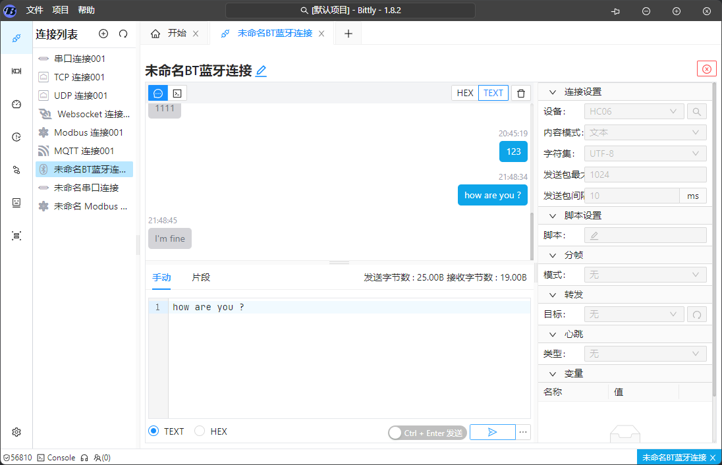Click search device magnifier icon
Viewport: 722px width, 465px height.
tap(696, 111)
